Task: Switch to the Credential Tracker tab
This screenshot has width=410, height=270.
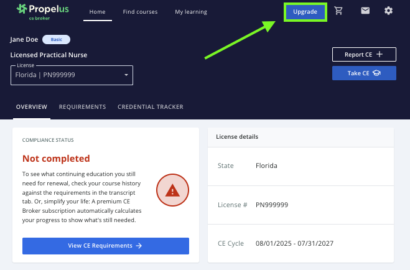Action: [x=150, y=107]
